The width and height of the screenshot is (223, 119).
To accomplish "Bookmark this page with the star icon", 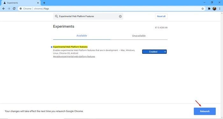I will coord(203,9).
